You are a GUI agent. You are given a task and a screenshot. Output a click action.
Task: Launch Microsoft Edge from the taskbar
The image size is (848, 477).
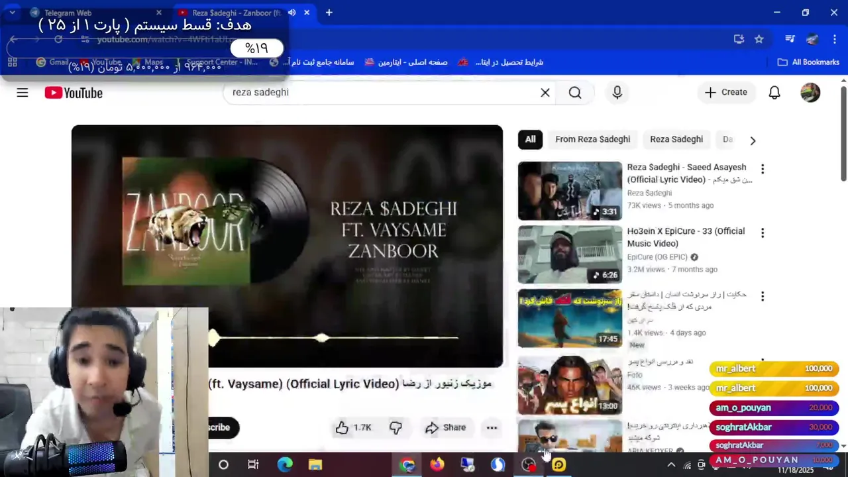[x=285, y=465]
